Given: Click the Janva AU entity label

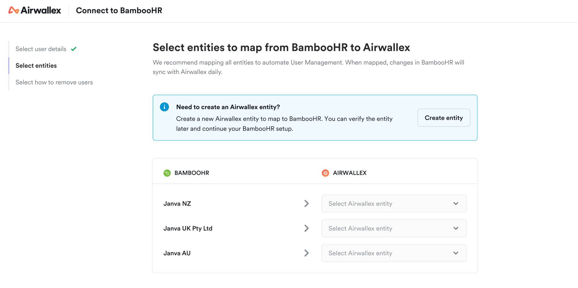Looking at the screenshot, I should [x=177, y=253].
